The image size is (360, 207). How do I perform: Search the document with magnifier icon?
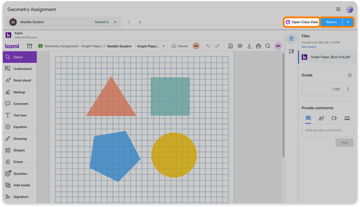coord(268,46)
